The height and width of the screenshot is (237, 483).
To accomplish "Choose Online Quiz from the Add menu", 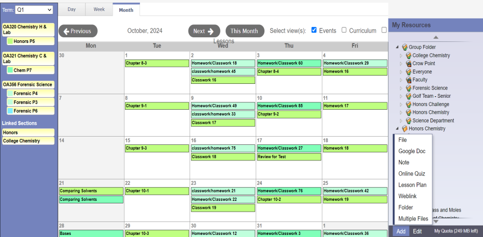I will click(x=412, y=173).
